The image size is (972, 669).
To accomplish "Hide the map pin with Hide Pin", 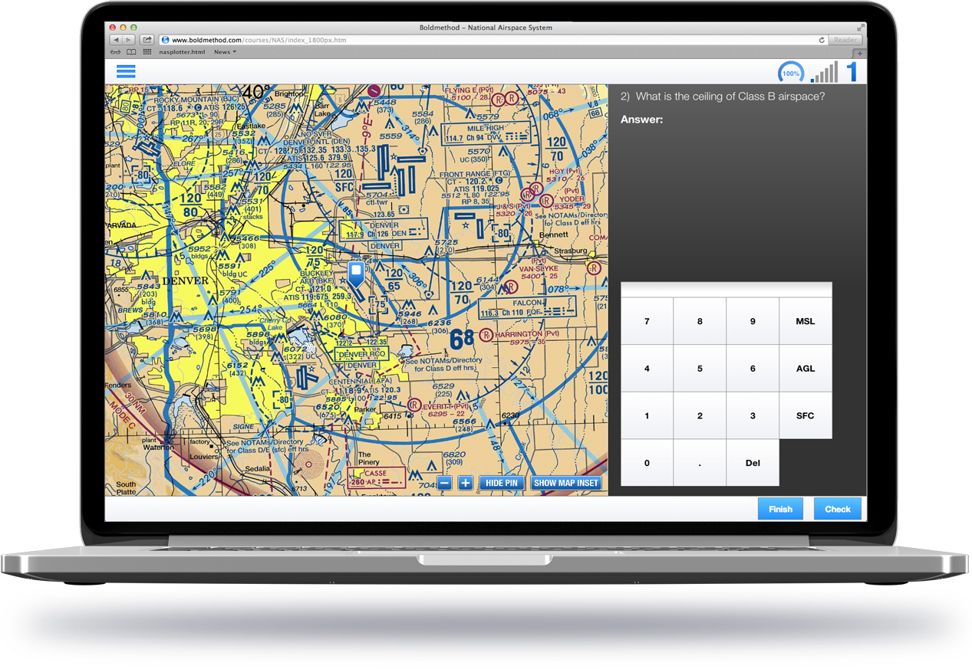I will point(502,483).
